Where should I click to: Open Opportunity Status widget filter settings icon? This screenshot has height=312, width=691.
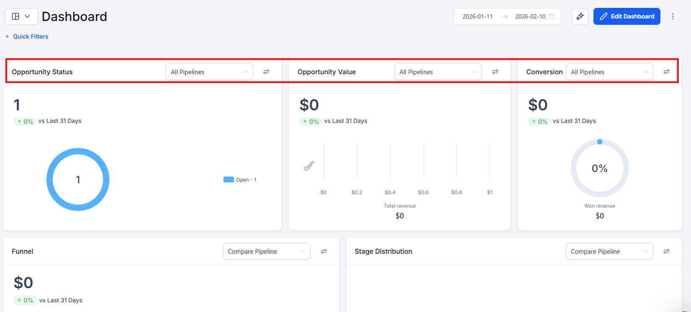[x=266, y=72]
